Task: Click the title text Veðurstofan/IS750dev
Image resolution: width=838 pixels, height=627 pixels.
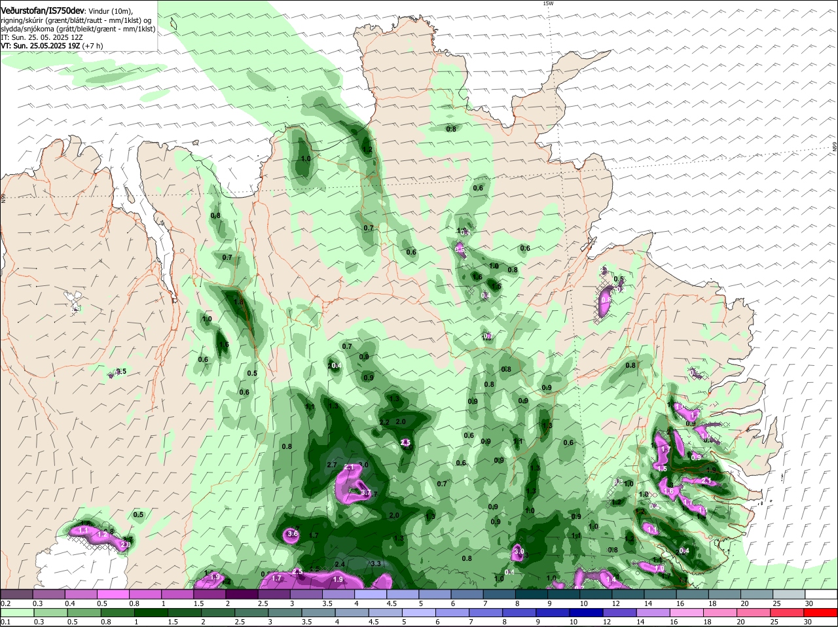Action: (43, 11)
